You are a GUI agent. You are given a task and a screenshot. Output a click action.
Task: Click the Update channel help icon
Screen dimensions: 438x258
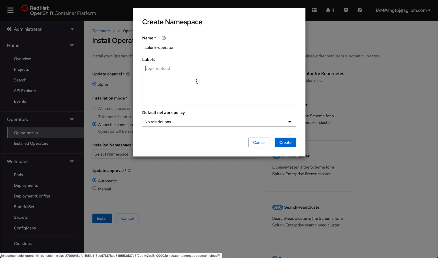pos(128,74)
